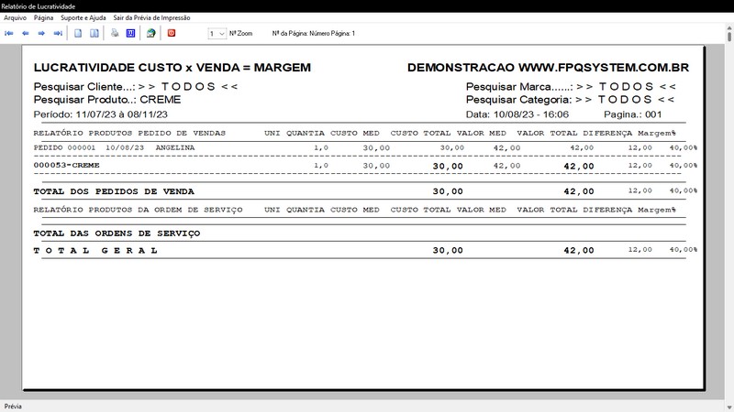Click the blue save/export icon

tap(130, 33)
